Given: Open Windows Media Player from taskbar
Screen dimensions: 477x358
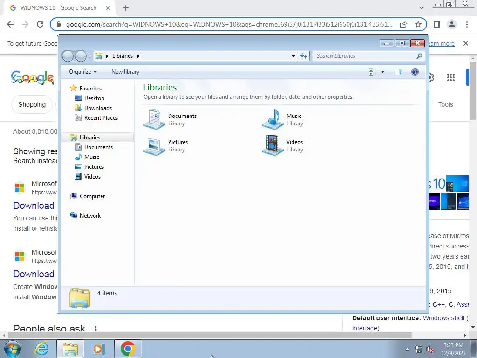Looking at the screenshot, I should coord(98,349).
